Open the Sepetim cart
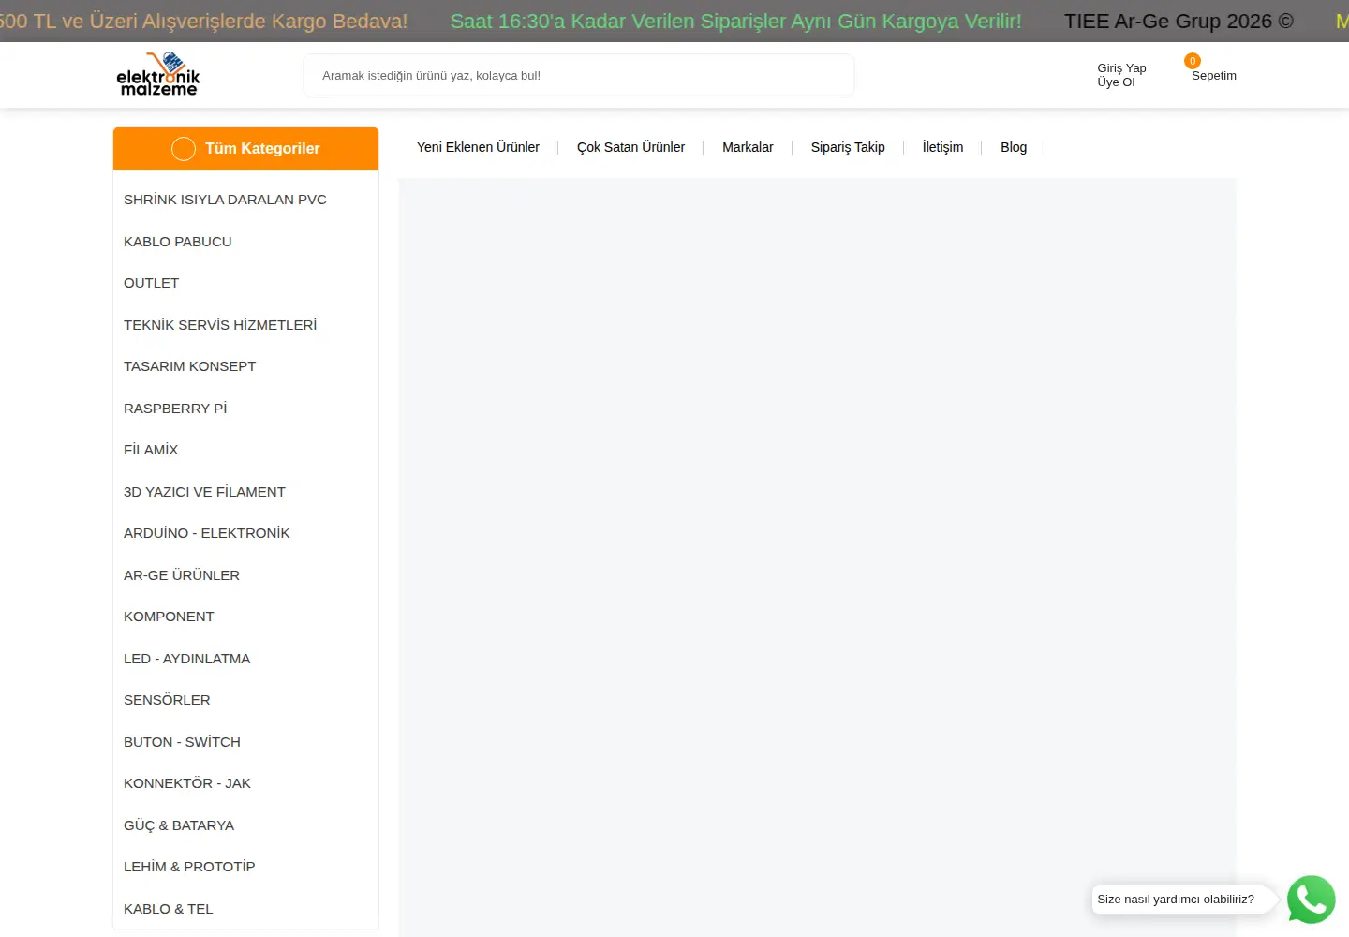The image size is (1349, 937). pyautogui.click(x=1214, y=76)
